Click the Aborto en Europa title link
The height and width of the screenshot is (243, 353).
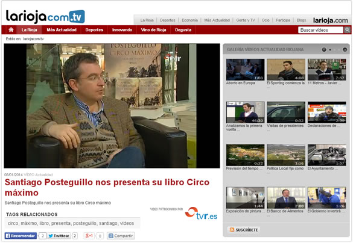[x=240, y=83]
